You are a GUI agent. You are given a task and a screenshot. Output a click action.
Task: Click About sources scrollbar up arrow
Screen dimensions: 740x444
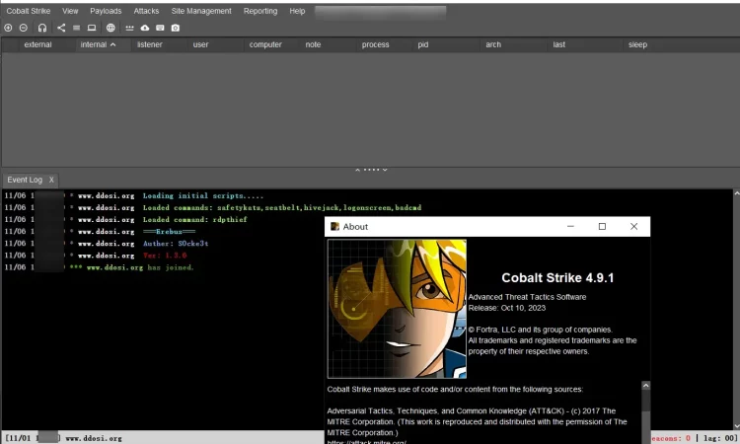pos(645,386)
